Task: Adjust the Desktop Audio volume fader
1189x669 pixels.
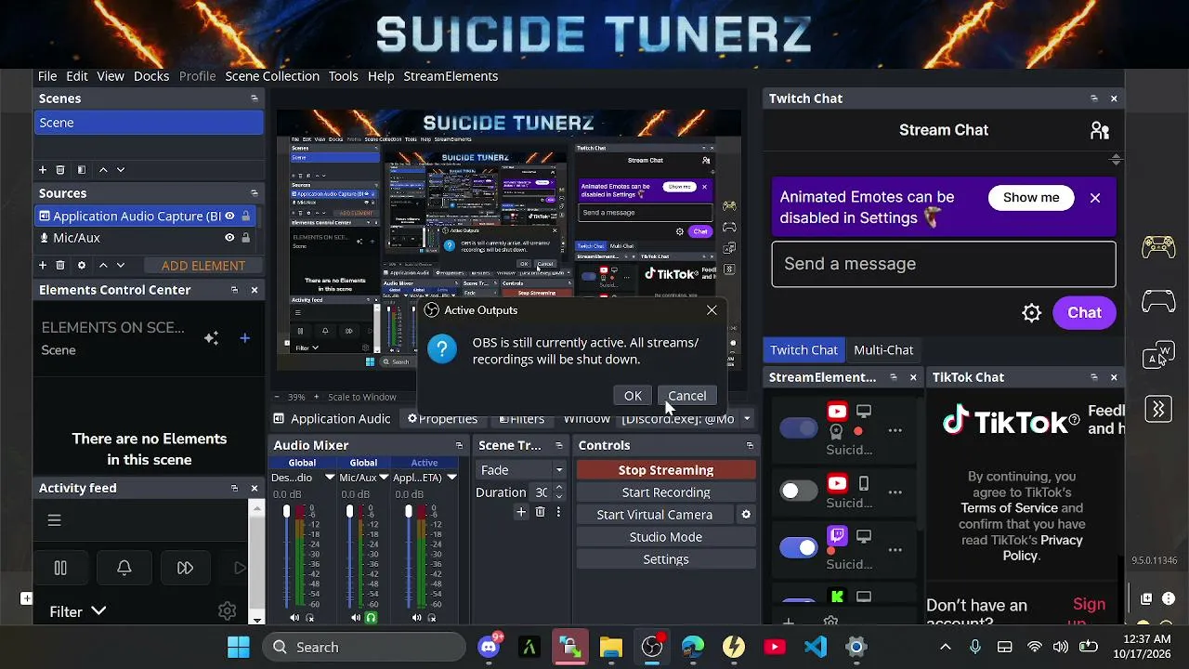Action: 287,512
